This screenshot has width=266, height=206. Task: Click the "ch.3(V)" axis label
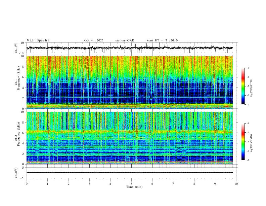click(x=16, y=173)
